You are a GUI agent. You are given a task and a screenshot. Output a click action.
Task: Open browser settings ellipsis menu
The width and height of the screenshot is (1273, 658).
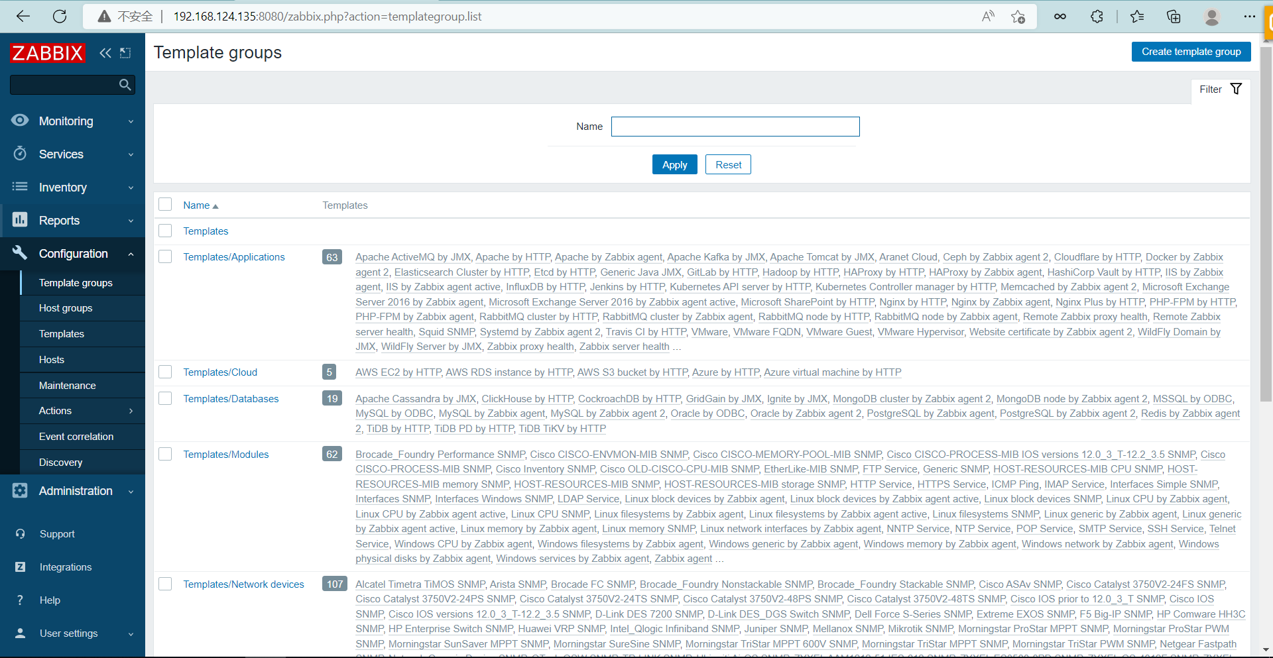(x=1250, y=17)
